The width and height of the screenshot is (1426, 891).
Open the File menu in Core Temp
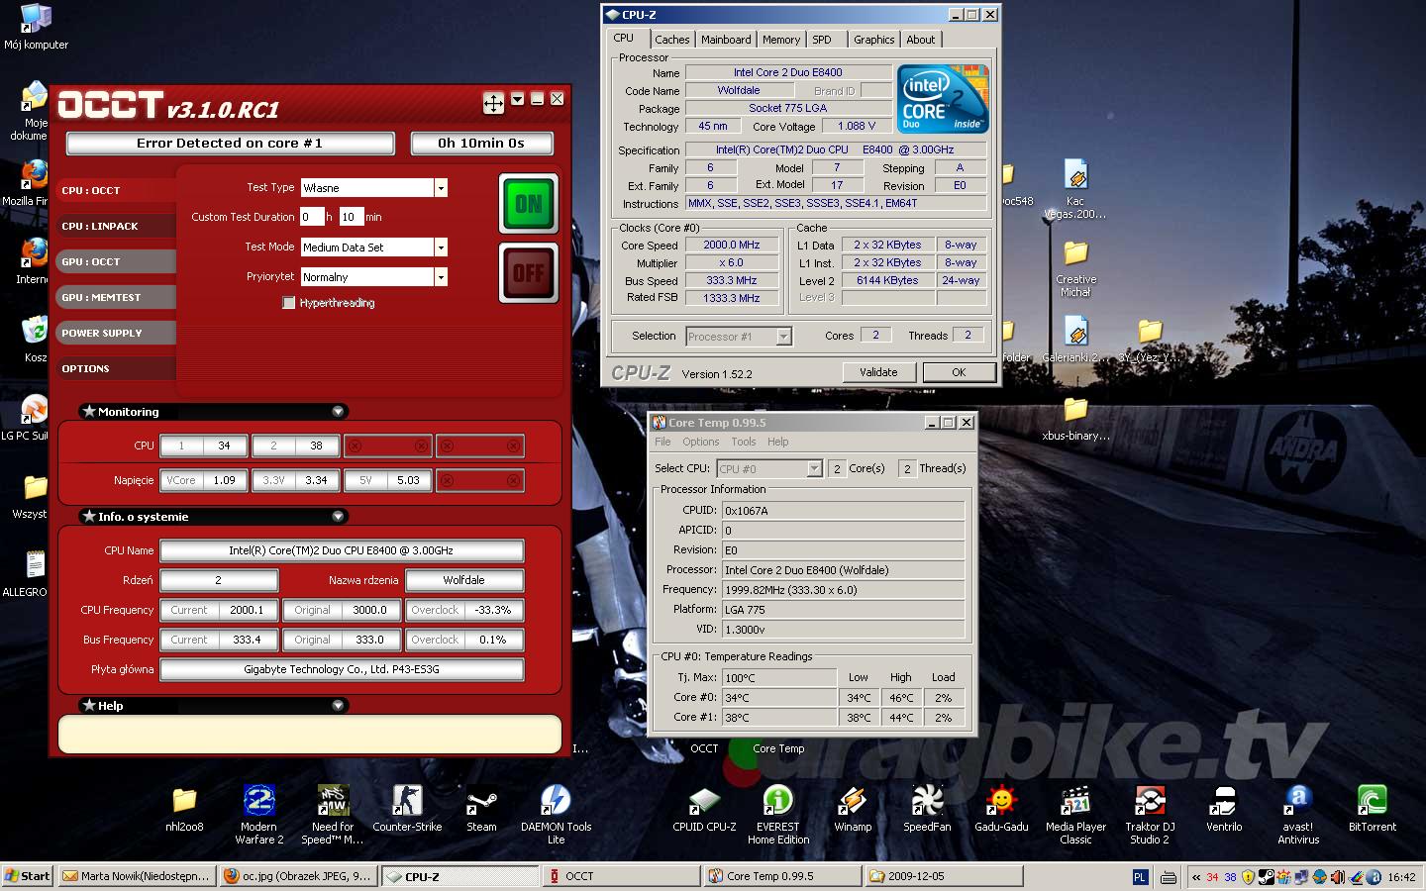[662, 442]
